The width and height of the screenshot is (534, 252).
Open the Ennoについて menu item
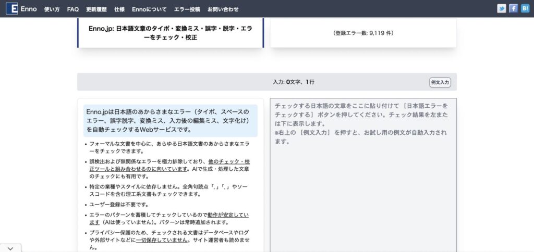tap(149, 9)
